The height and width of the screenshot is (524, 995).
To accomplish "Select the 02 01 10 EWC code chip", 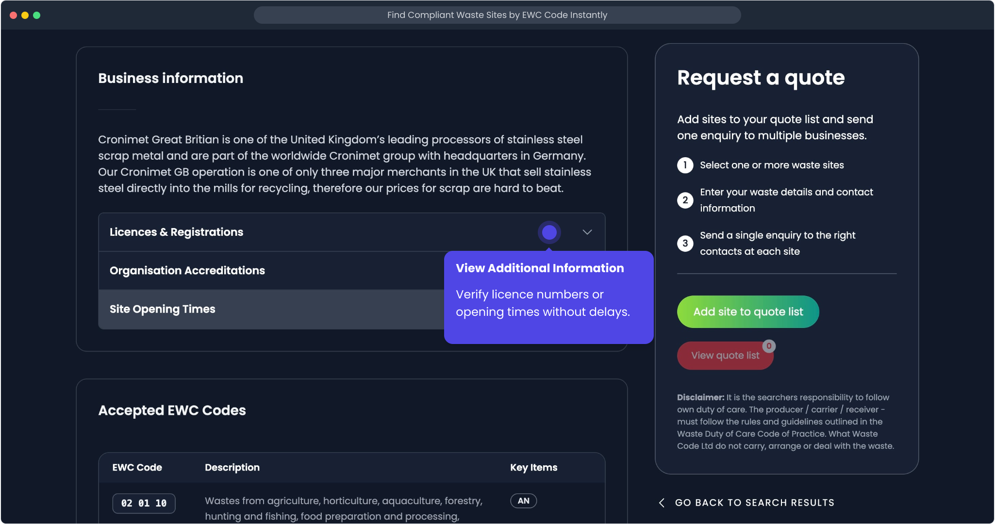I will click(144, 503).
